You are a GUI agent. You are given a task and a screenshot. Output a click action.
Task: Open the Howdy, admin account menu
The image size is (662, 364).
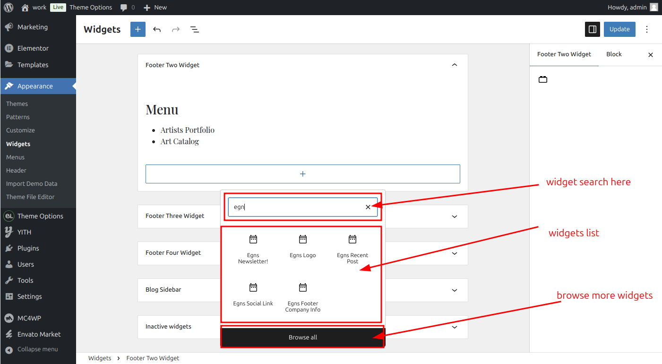click(633, 8)
